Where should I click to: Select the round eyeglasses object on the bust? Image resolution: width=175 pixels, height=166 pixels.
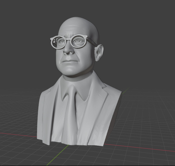68,39
